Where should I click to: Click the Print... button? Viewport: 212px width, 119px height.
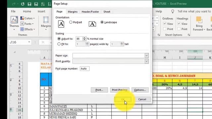(x=99, y=90)
